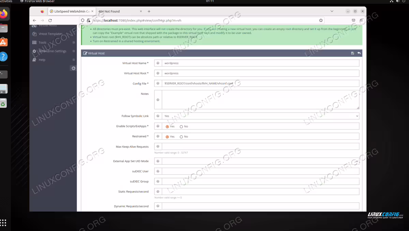The width and height of the screenshot is (409, 231).
Task: Switch to the 404 Not Found tab
Action: [109, 11]
